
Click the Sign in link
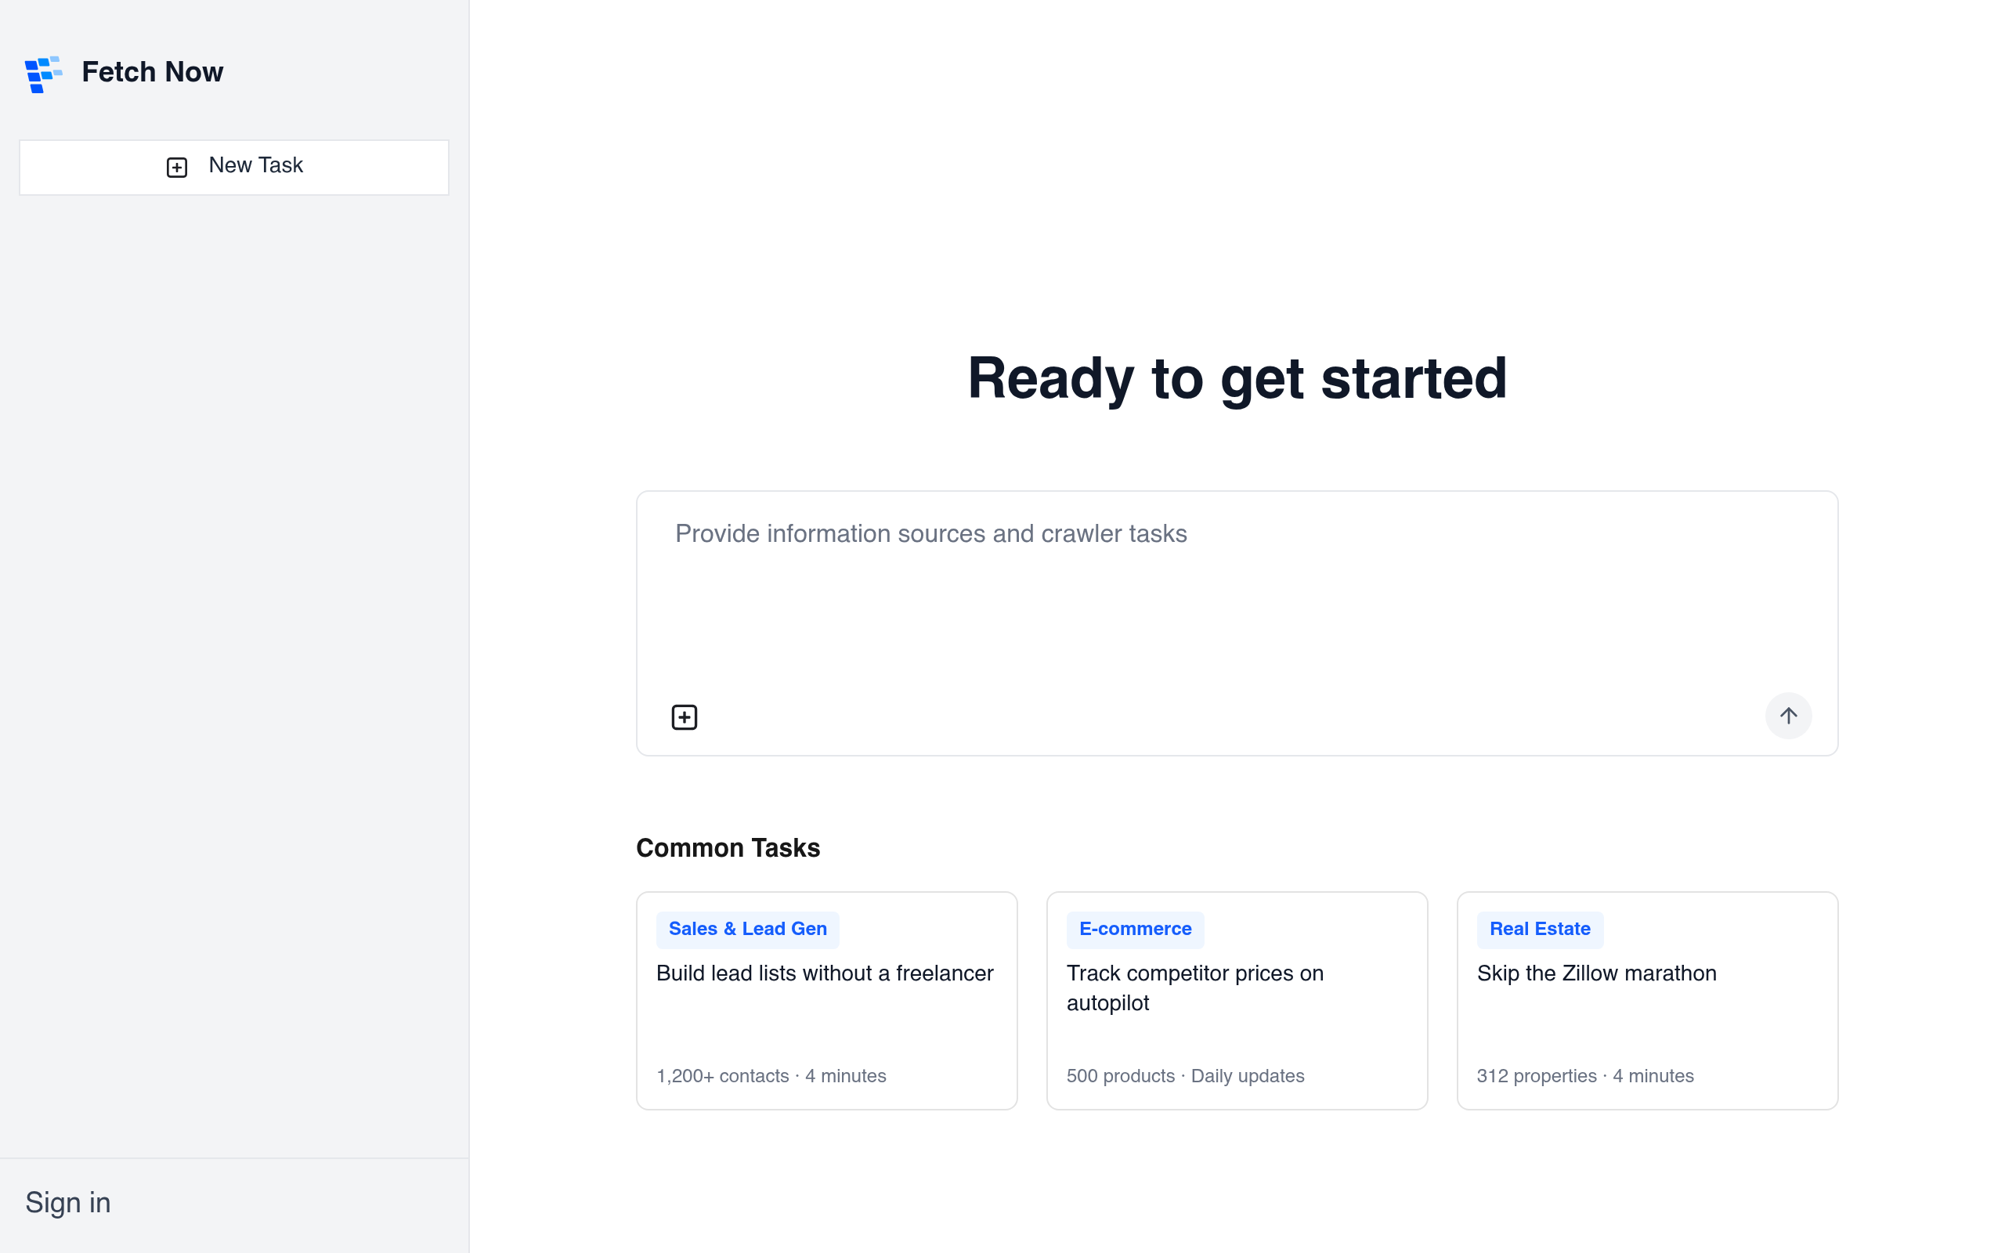(x=68, y=1201)
